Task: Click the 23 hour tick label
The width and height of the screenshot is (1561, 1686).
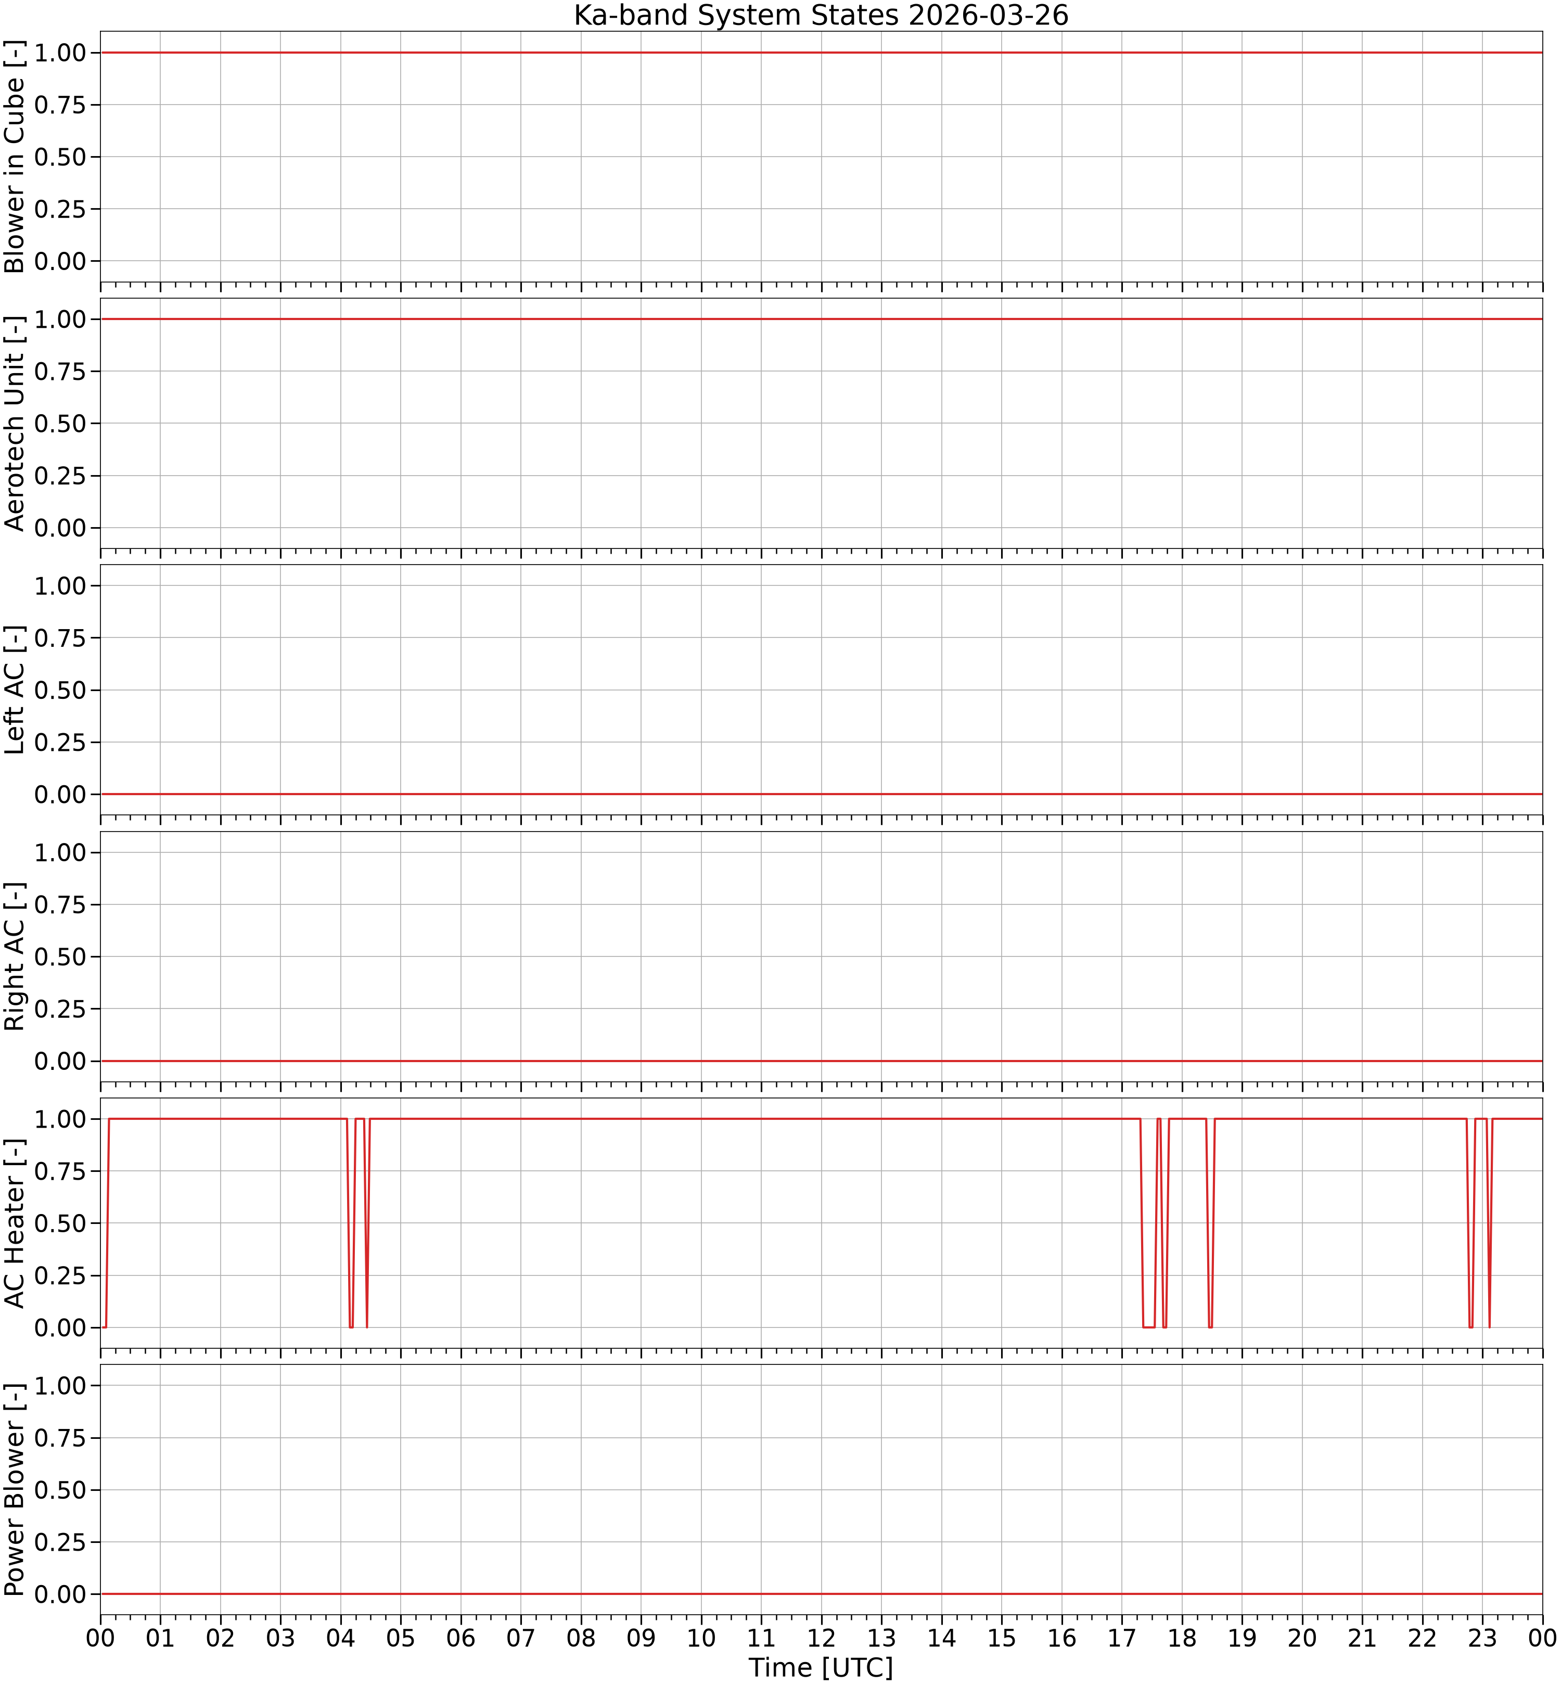Action: coord(1482,1638)
